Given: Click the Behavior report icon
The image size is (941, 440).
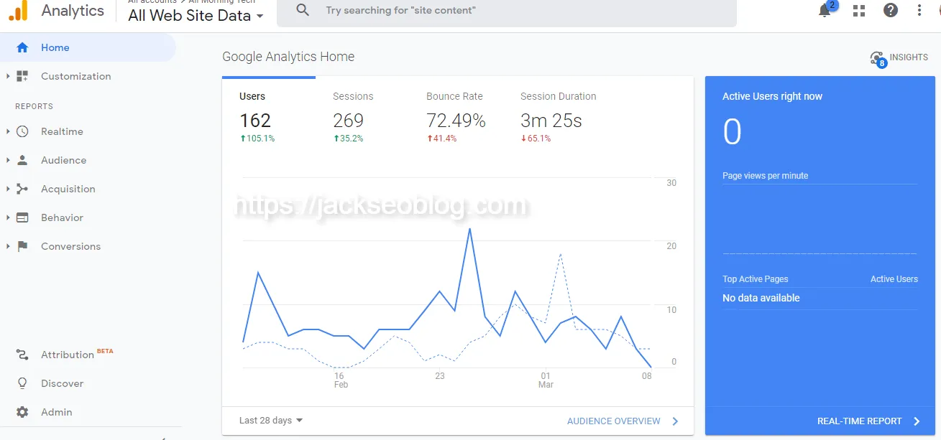Looking at the screenshot, I should coord(22,217).
